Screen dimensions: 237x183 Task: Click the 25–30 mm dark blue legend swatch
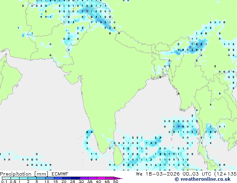pos(76,178)
